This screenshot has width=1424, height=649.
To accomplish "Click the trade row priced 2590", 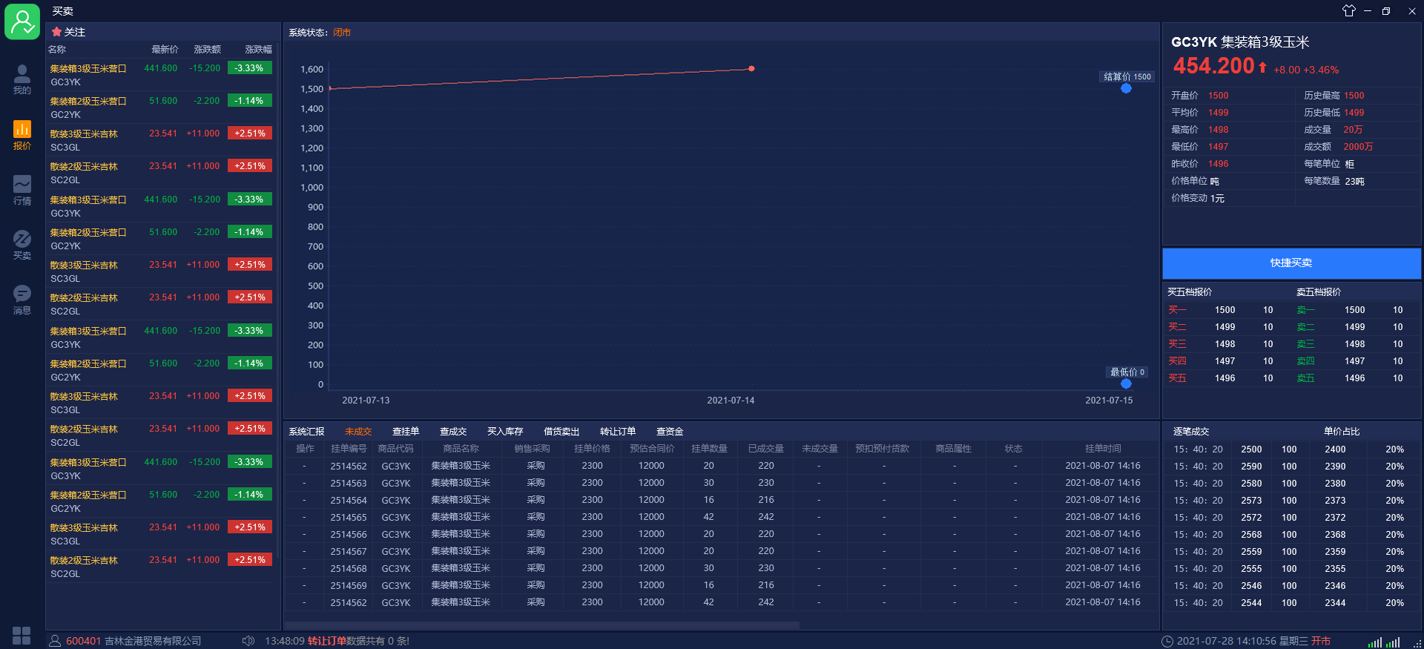I will click(1291, 467).
